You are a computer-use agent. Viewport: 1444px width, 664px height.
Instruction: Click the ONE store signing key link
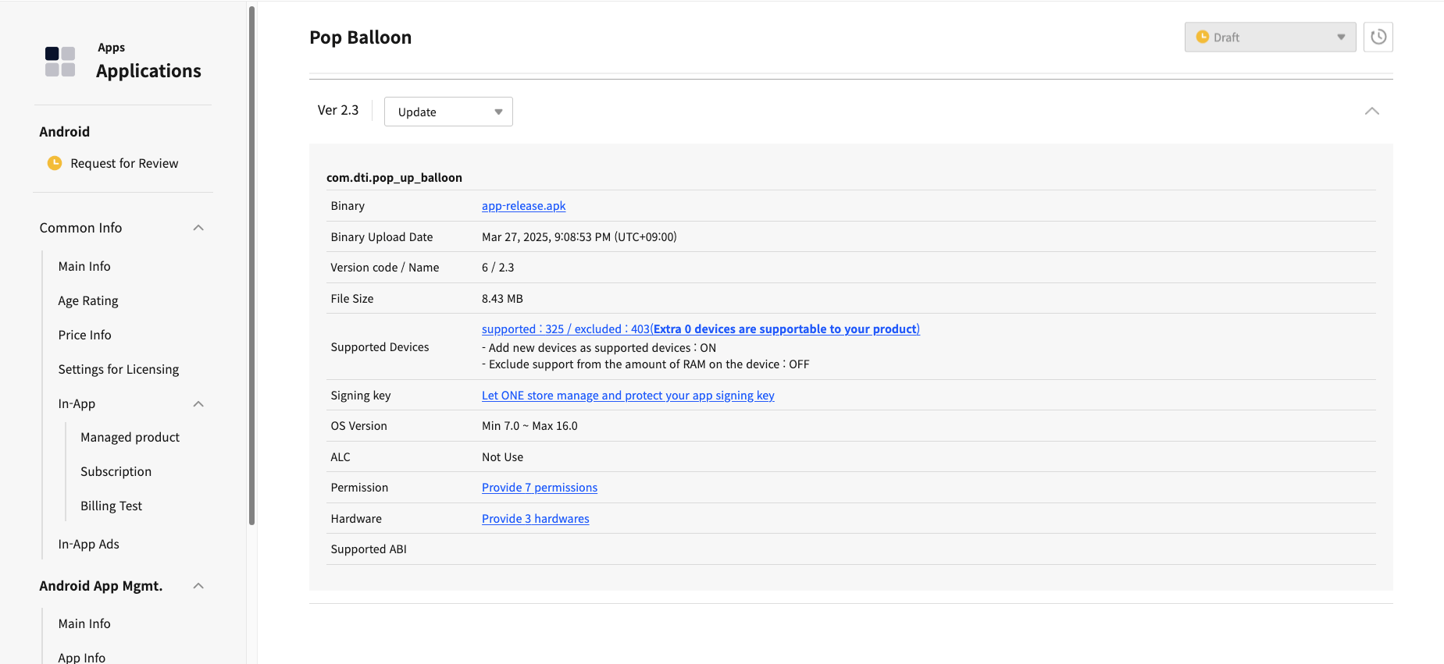pos(628,396)
